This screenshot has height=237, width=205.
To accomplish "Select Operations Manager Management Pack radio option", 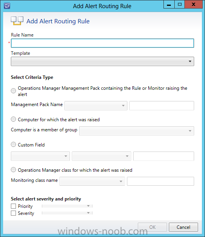I will (14, 91).
